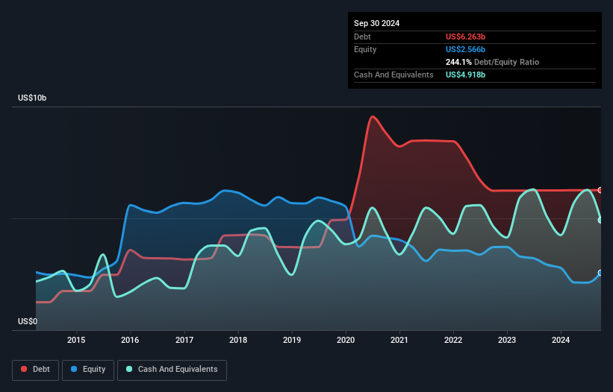This screenshot has height=392, width=613.
Task: Select the 2024 axis label
Action: [x=561, y=340]
